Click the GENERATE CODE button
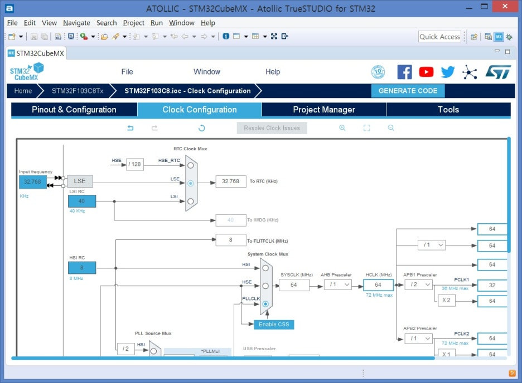This screenshot has height=383, width=522. coord(408,91)
